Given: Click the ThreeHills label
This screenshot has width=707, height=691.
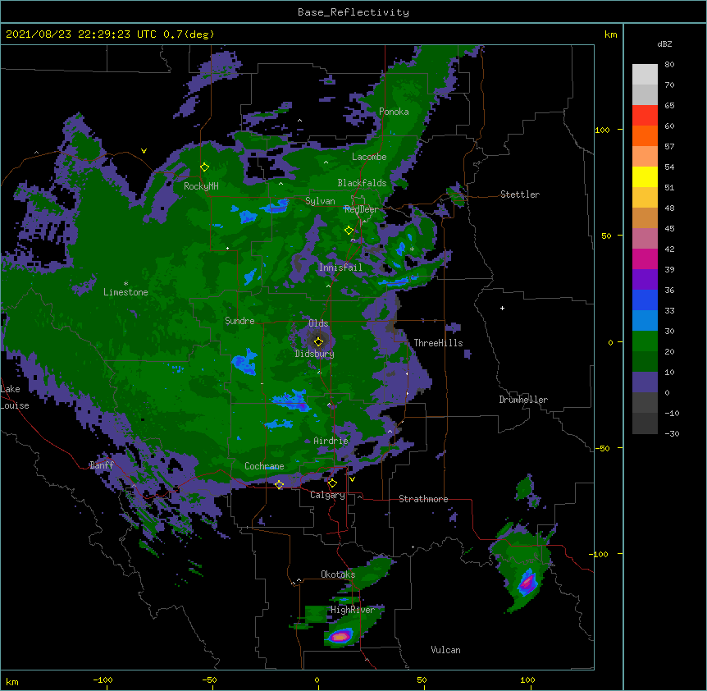Looking at the screenshot, I should (438, 343).
